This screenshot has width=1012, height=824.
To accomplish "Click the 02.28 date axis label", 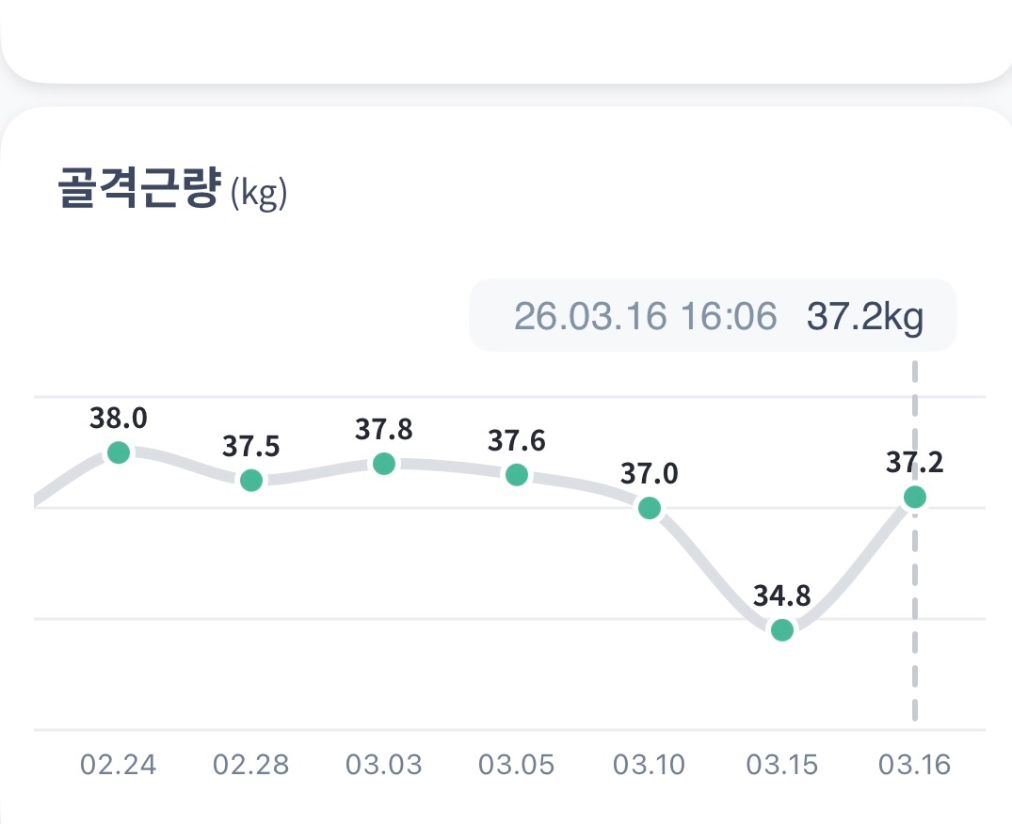I will (x=250, y=764).
